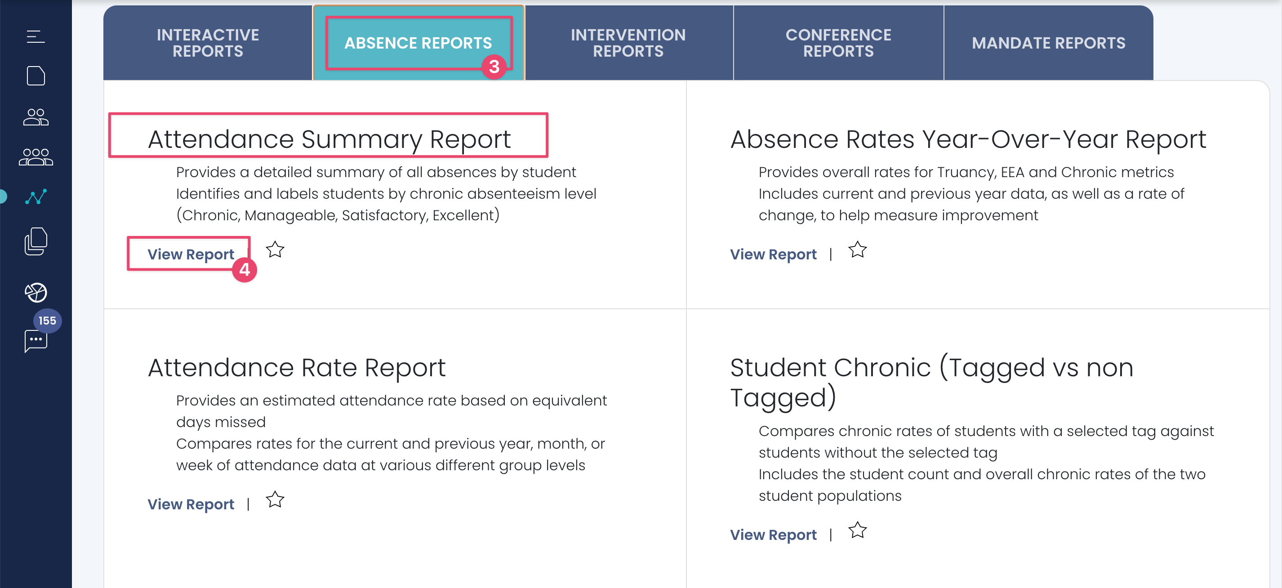Open messages icon with 155 badge
Image resolution: width=1282 pixels, height=588 pixels.
coord(36,341)
